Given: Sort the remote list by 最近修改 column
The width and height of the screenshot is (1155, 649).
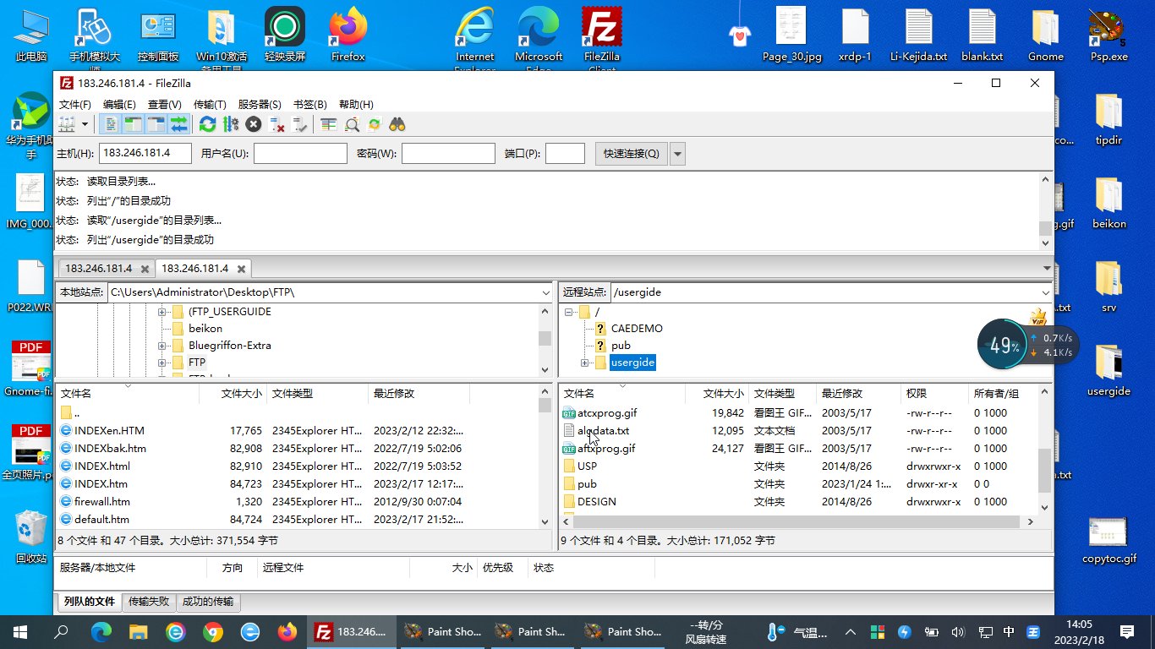Looking at the screenshot, I should (858, 394).
